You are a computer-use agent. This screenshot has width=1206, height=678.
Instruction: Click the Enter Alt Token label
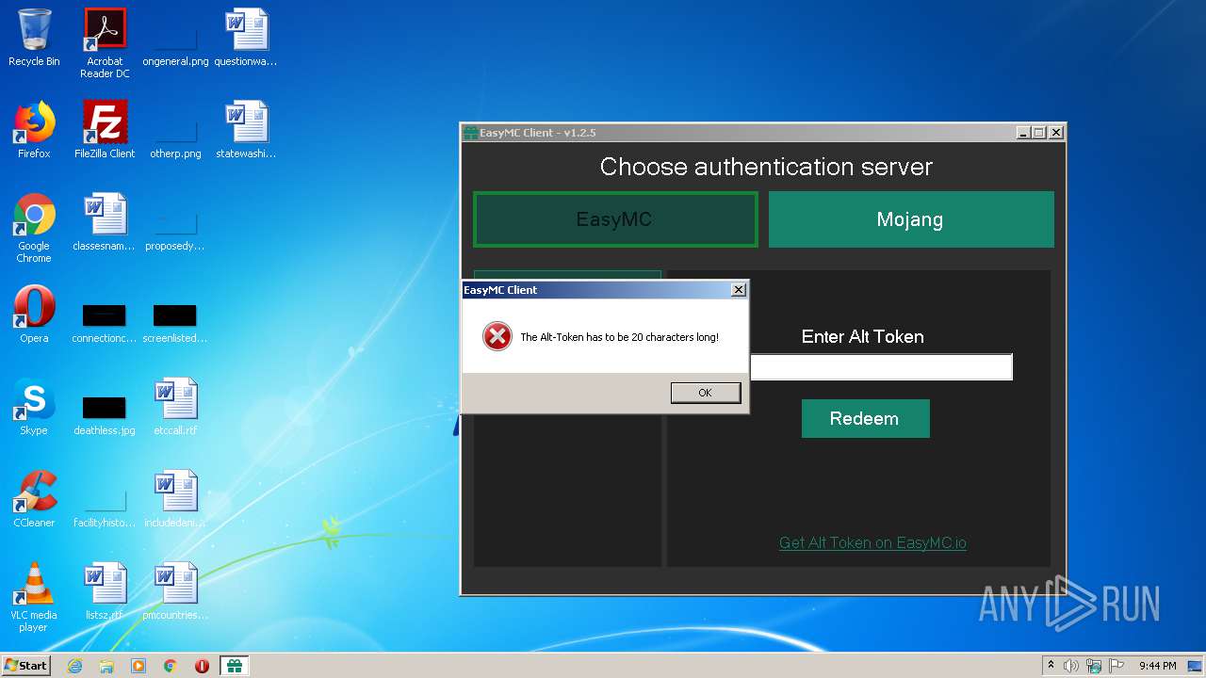(862, 336)
